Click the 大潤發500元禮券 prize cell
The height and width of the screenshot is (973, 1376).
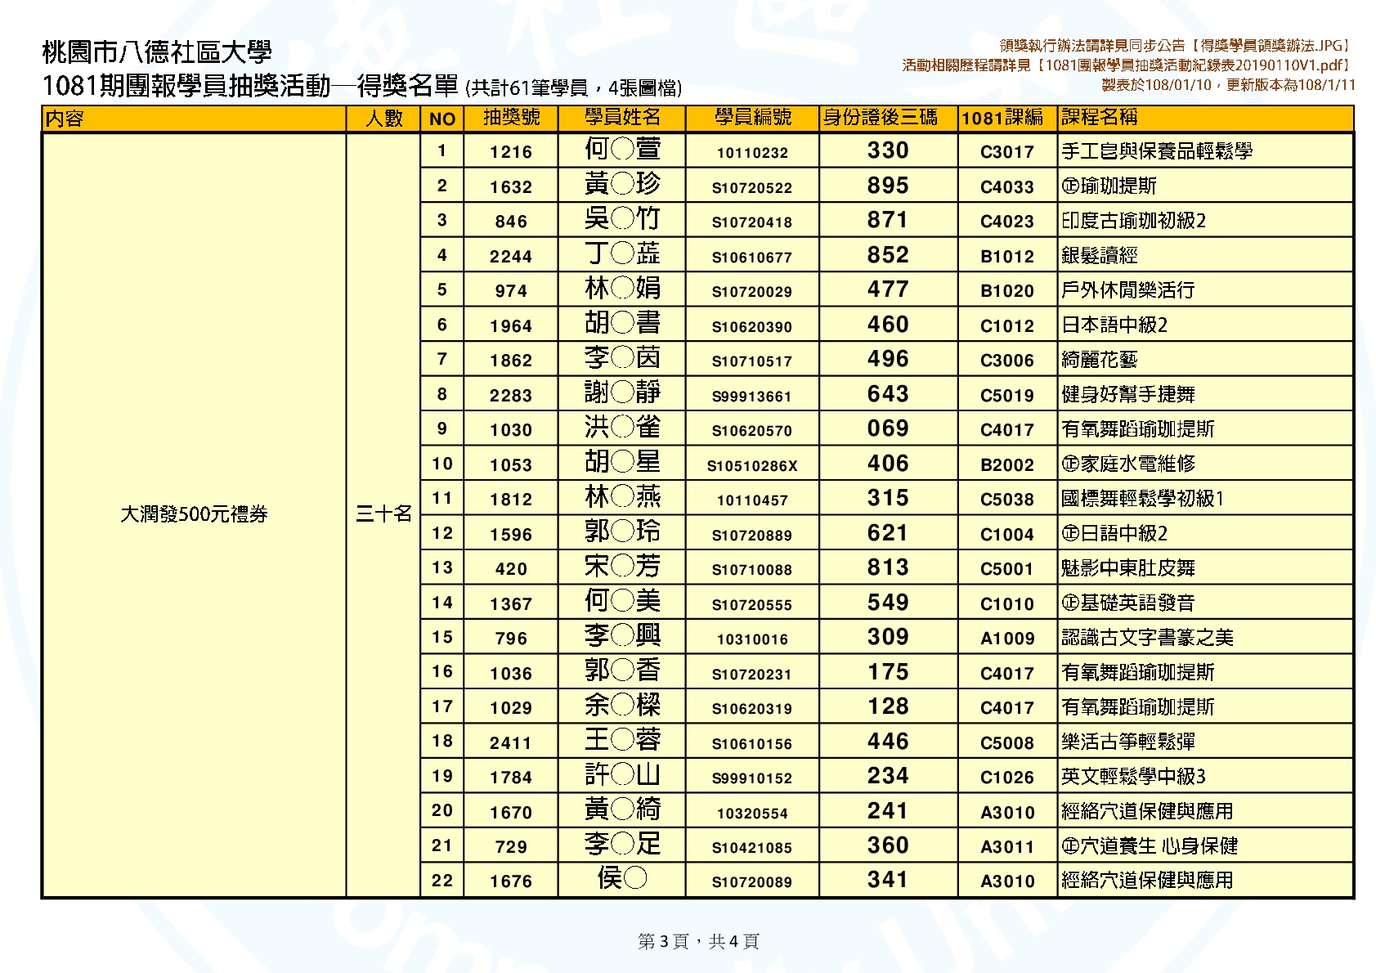tap(194, 514)
